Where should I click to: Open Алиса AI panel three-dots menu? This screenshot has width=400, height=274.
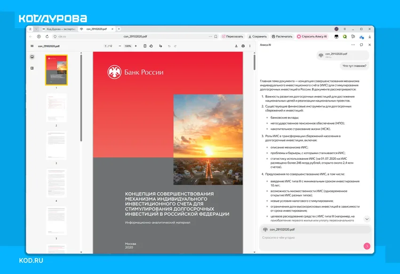(353, 45)
